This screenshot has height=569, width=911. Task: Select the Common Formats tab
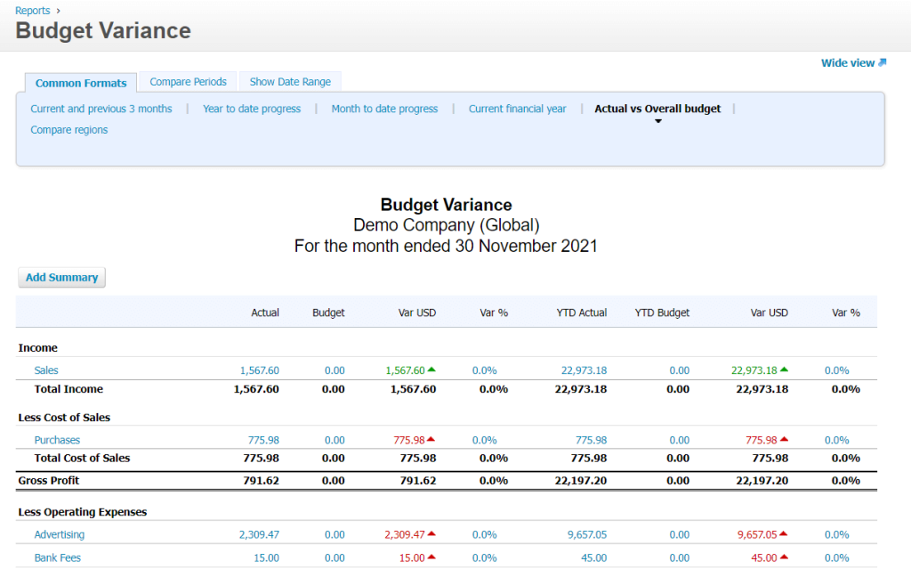pos(80,82)
